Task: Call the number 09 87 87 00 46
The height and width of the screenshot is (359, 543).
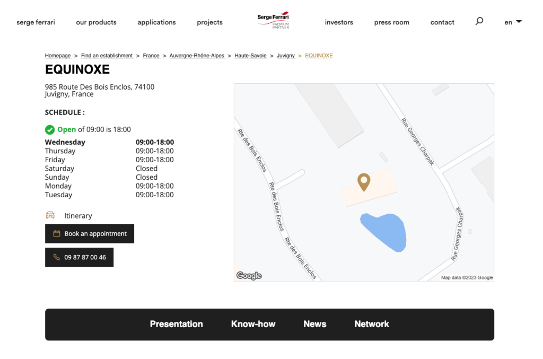Action: tap(80, 257)
